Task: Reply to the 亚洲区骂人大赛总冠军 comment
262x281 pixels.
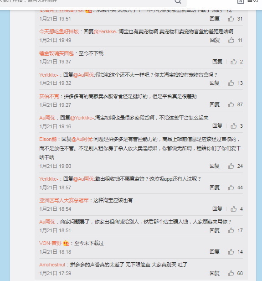Action: (217, 209)
